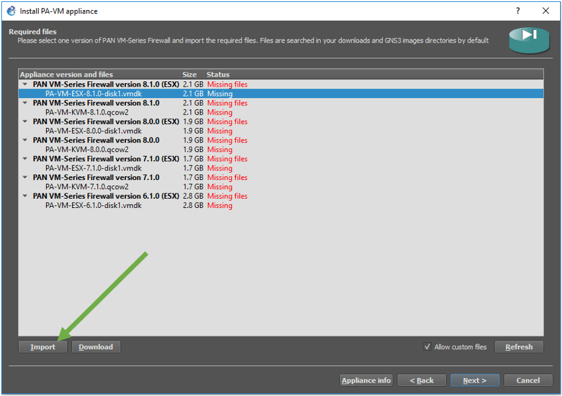562x396 pixels.
Task: Click the 'Appliance version and files' column header
Action: tap(99, 74)
